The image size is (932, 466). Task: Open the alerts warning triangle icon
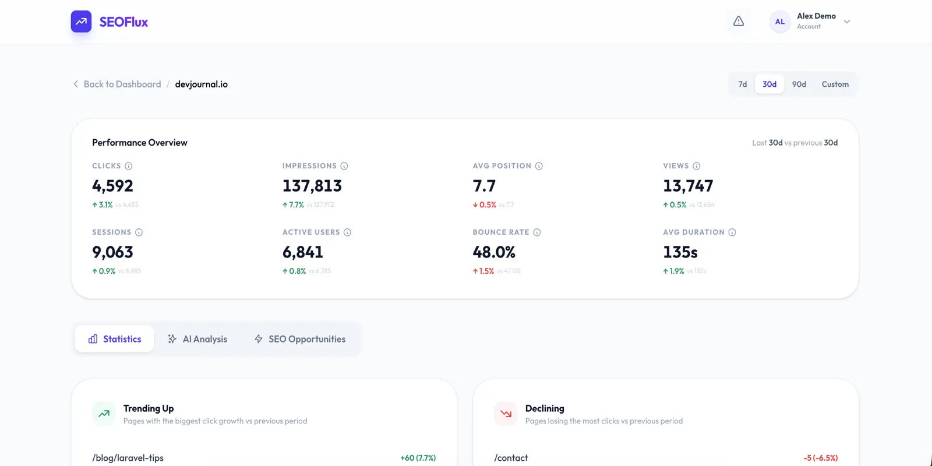click(739, 22)
